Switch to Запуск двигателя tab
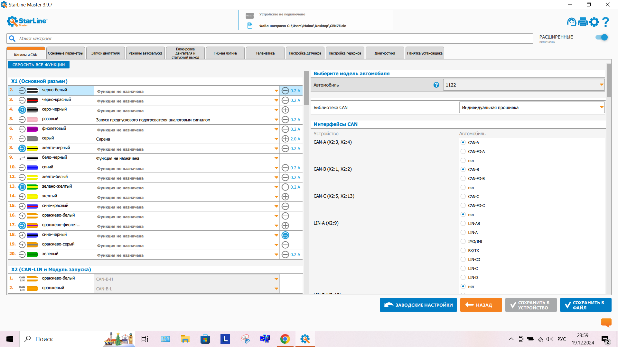Screen dimensions: 618x347 pyautogui.click(x=105, y=53)
